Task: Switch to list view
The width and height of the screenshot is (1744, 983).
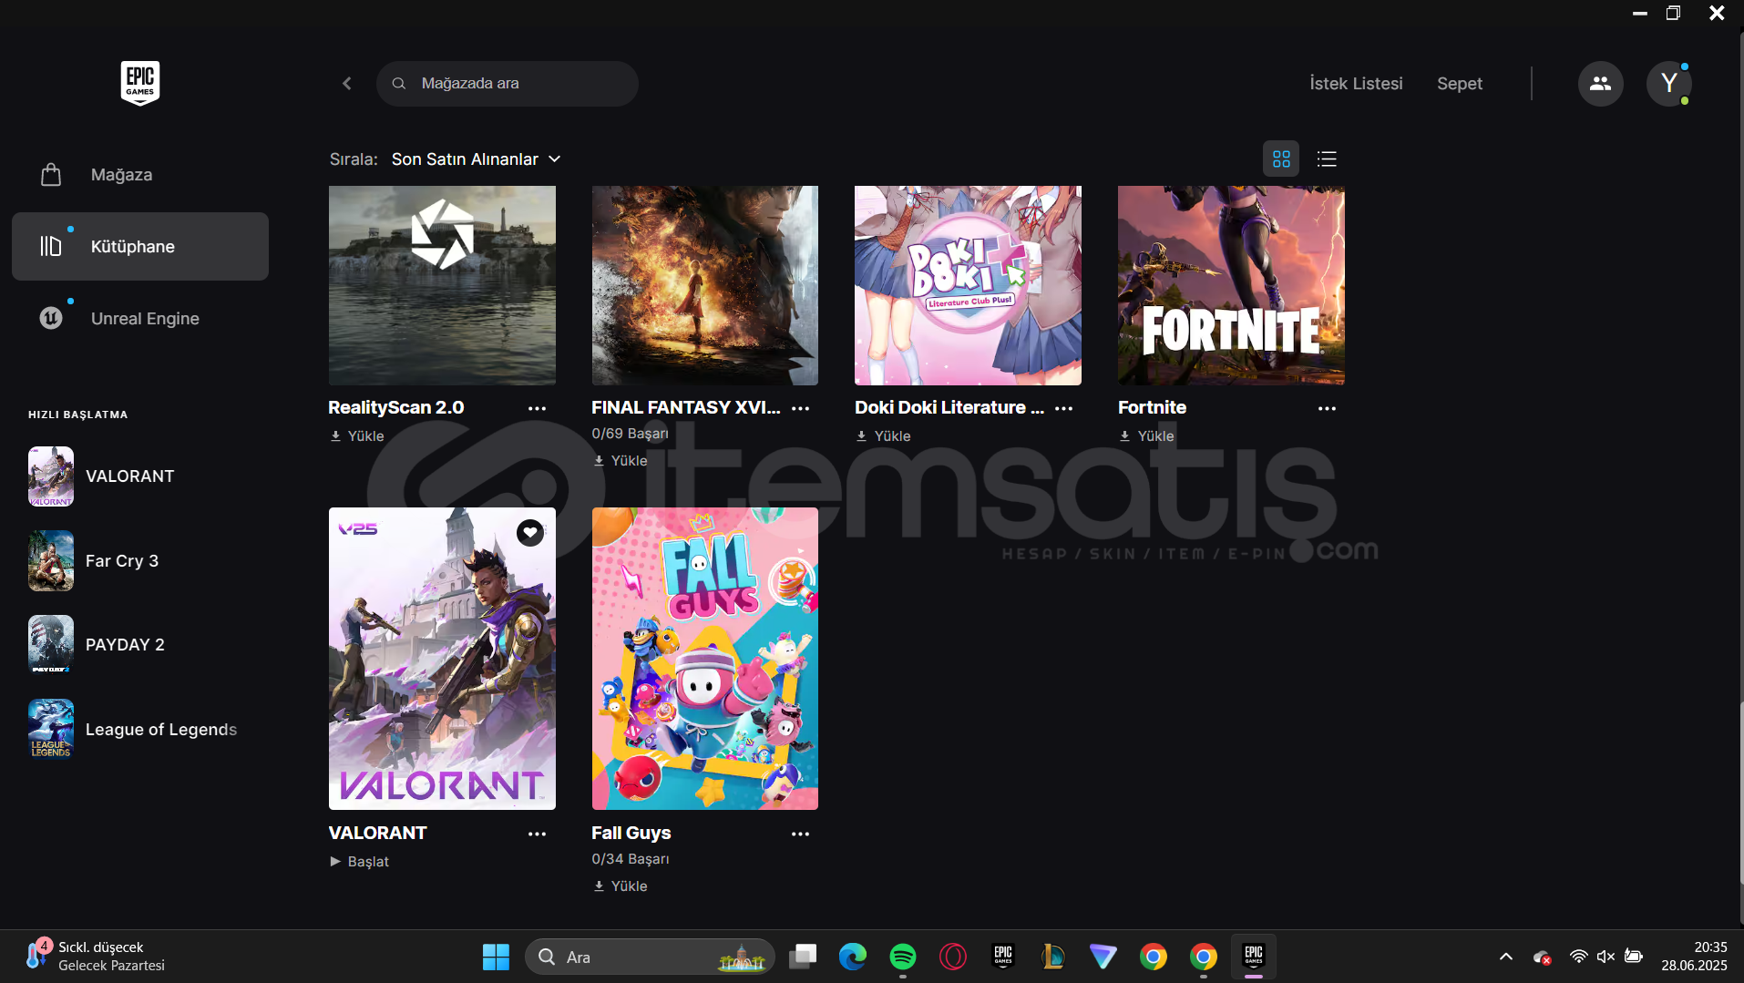Action: pyautogui.click(x=1327, y=159)
